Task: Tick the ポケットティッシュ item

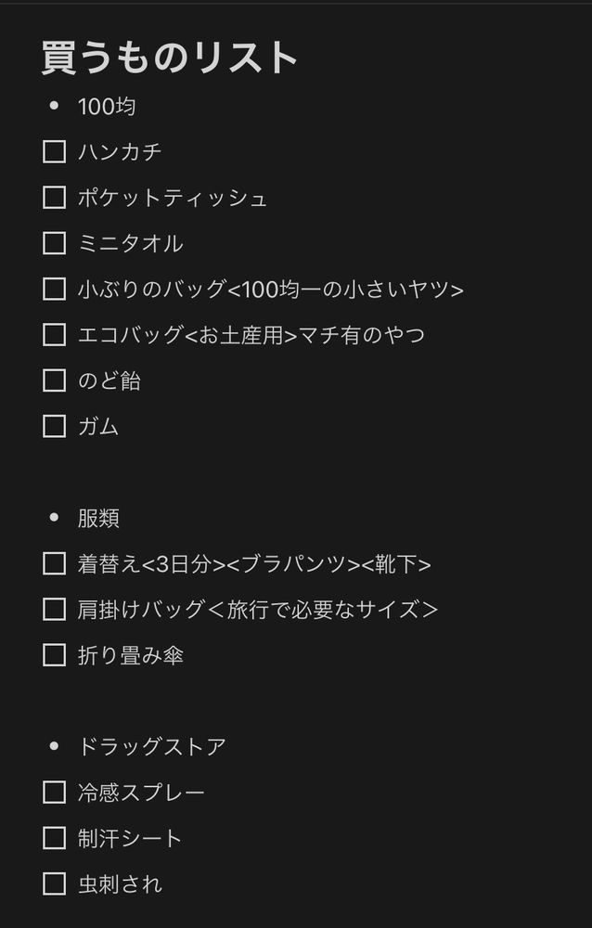Action: (x=54, y=197)
